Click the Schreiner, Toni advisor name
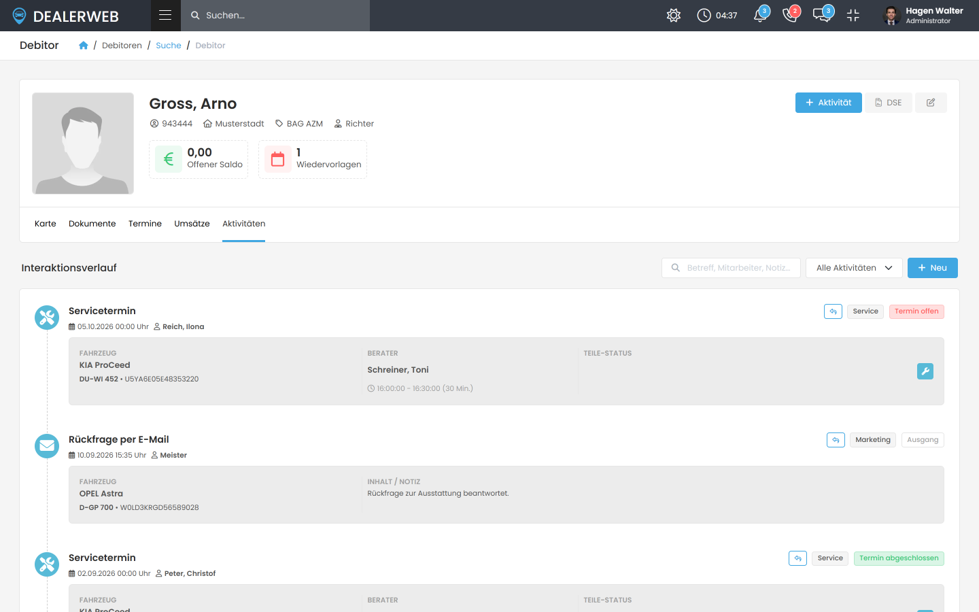 (x=398, y=370)
